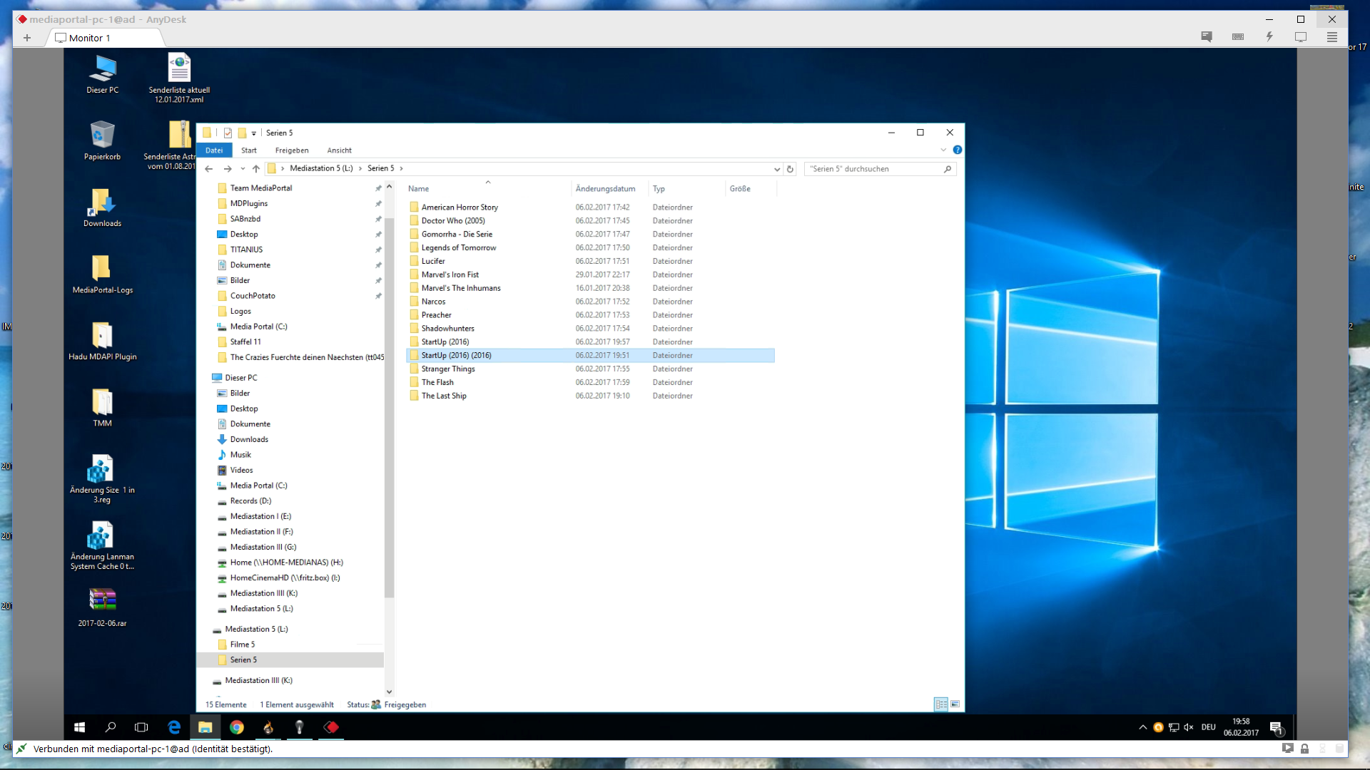Open the Explorer help icon
Image resolution: width=1370 pixels, height=770 pixels.
pyautogui.click(x=958, y=150)
